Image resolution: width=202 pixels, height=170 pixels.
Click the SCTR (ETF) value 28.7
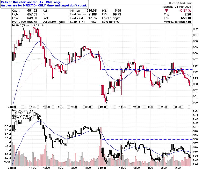93,22
